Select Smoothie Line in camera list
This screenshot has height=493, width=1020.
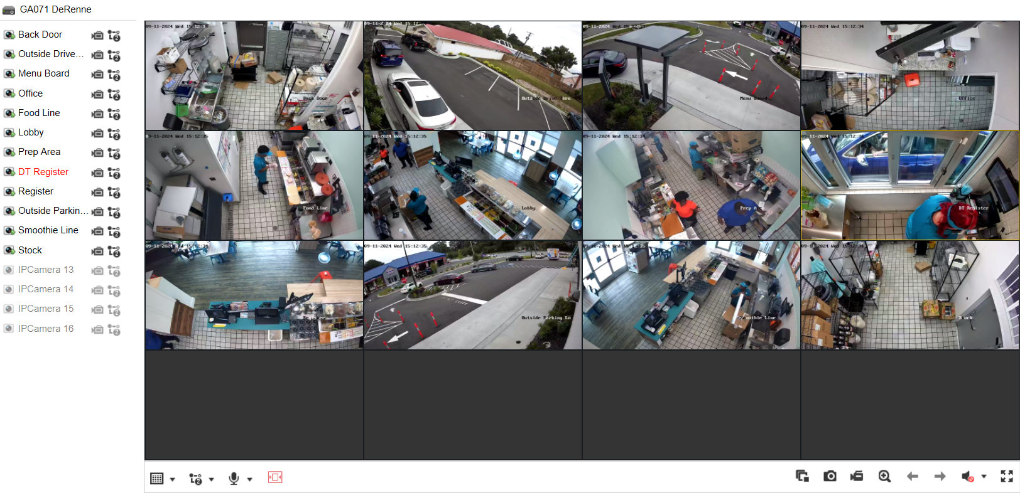(x=48, y=230)
